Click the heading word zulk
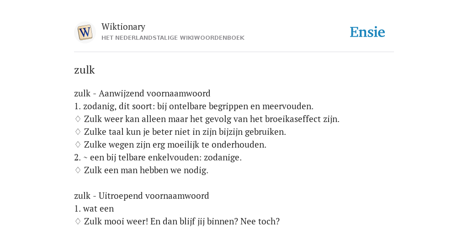 coord(85,70)
